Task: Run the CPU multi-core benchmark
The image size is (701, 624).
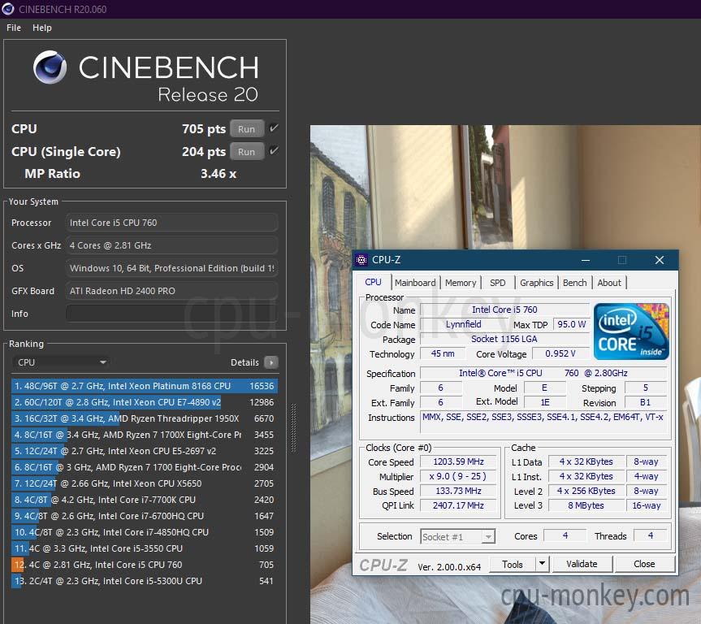Action: (x=247, y=129)
